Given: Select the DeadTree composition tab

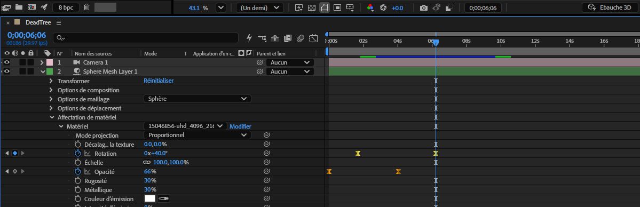Looking at the screenshot, I should click(38, 22).
